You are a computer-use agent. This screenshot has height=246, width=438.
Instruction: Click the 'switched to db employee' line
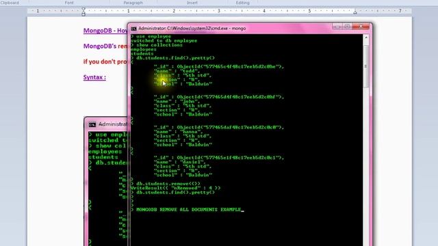[164, 41]
